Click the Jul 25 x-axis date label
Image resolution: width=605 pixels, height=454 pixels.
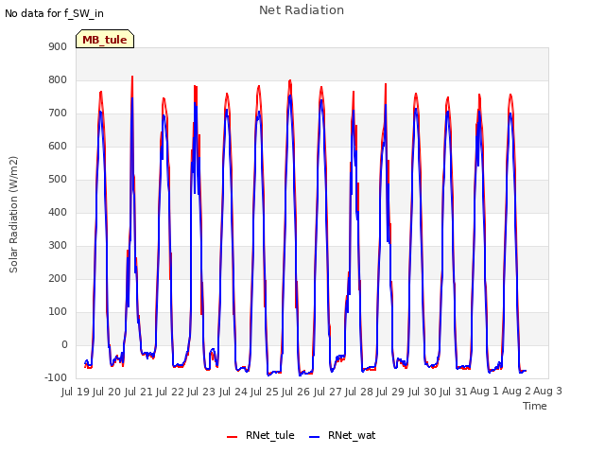pyautogui.click(x=265, y=392)
